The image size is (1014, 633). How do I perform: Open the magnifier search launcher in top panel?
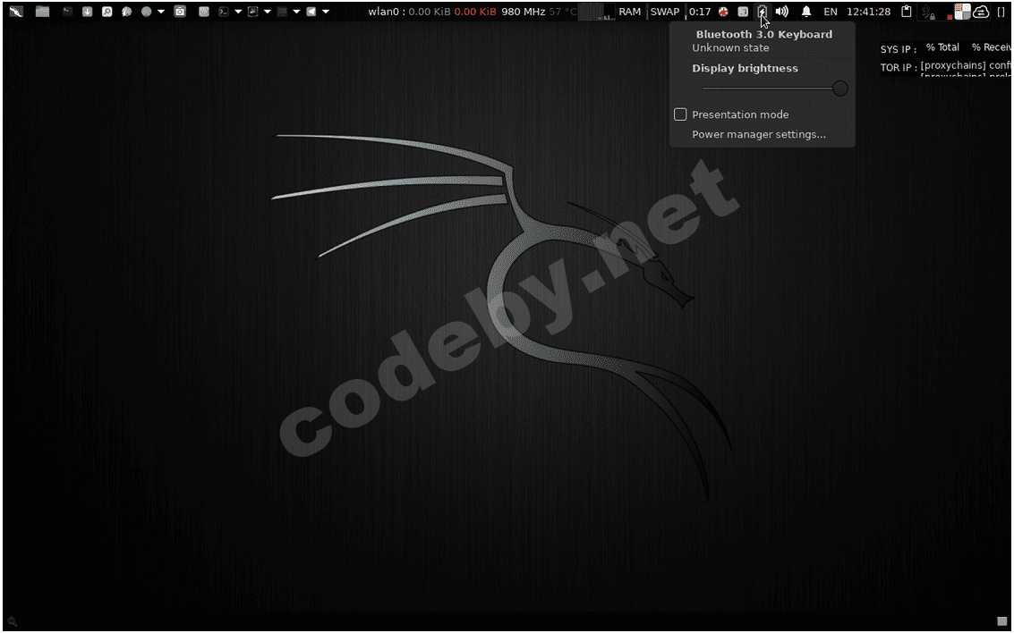pyautogui.click(x=107, y=12)
